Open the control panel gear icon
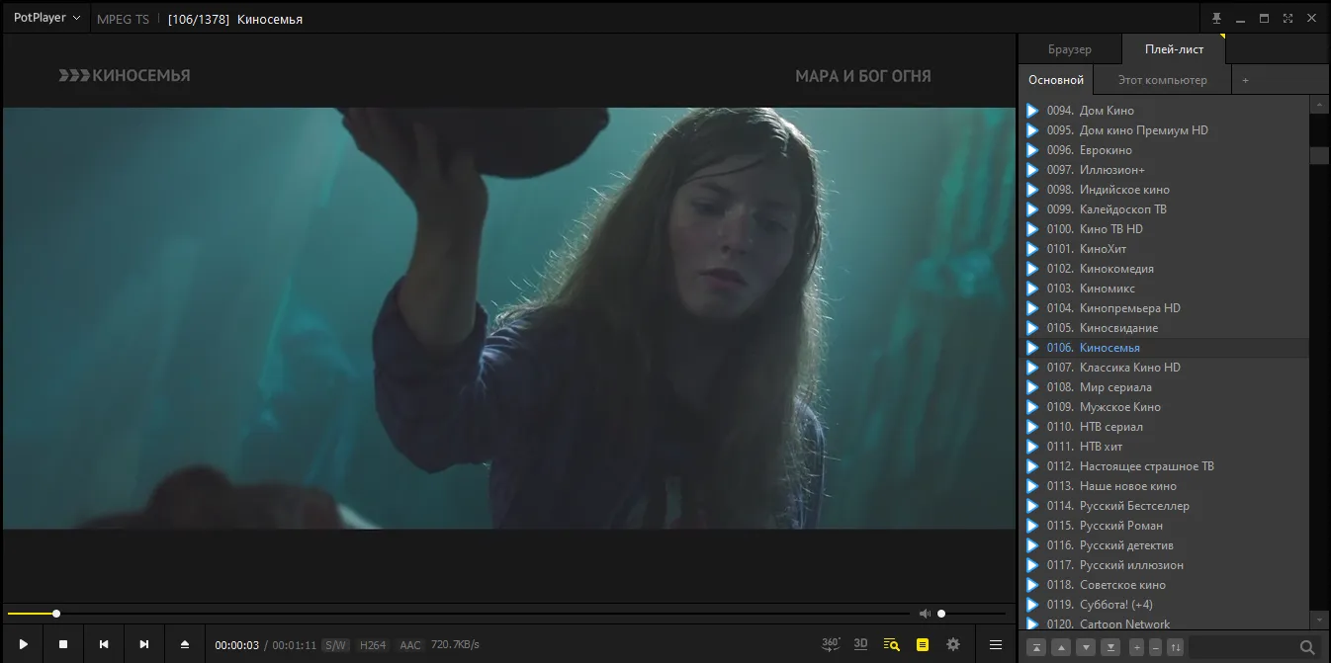 pos(953,644)
